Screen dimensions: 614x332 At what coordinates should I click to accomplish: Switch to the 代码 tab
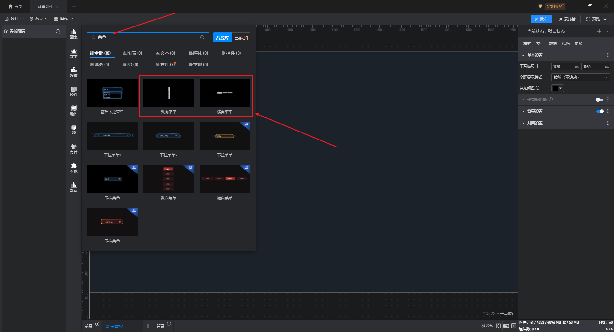click(x=565, y=44)
